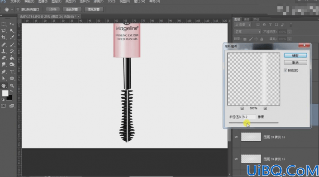The image size is (319, 177).
Task: Hide layer 图层 33 拷贝 15
Action: point(236,159)
